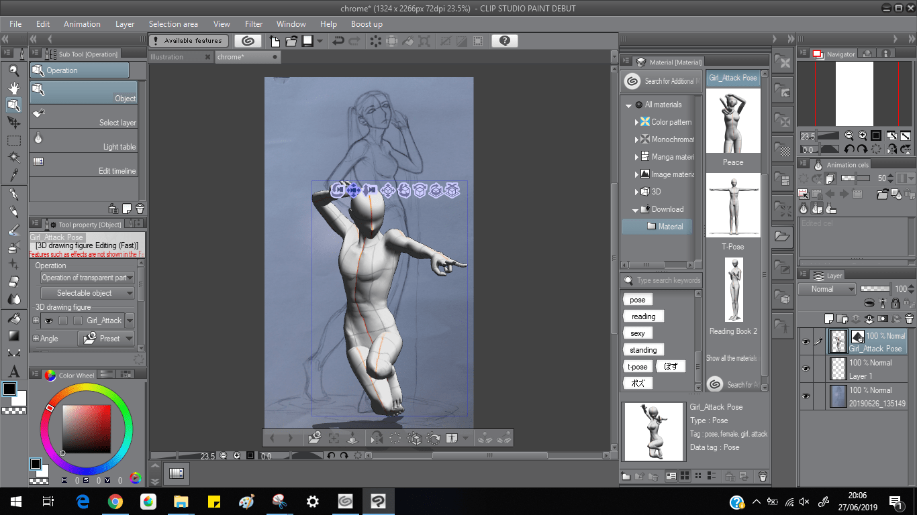The width and height of the screenshot is (917, 515).
Task: Open the Selectable object dropdown
Action: [87, 293]
